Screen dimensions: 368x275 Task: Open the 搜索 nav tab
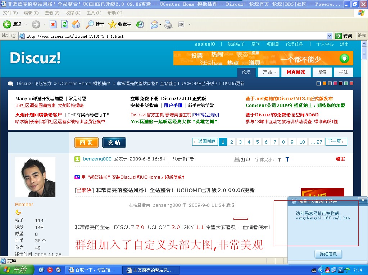click(x=322, y=72)
